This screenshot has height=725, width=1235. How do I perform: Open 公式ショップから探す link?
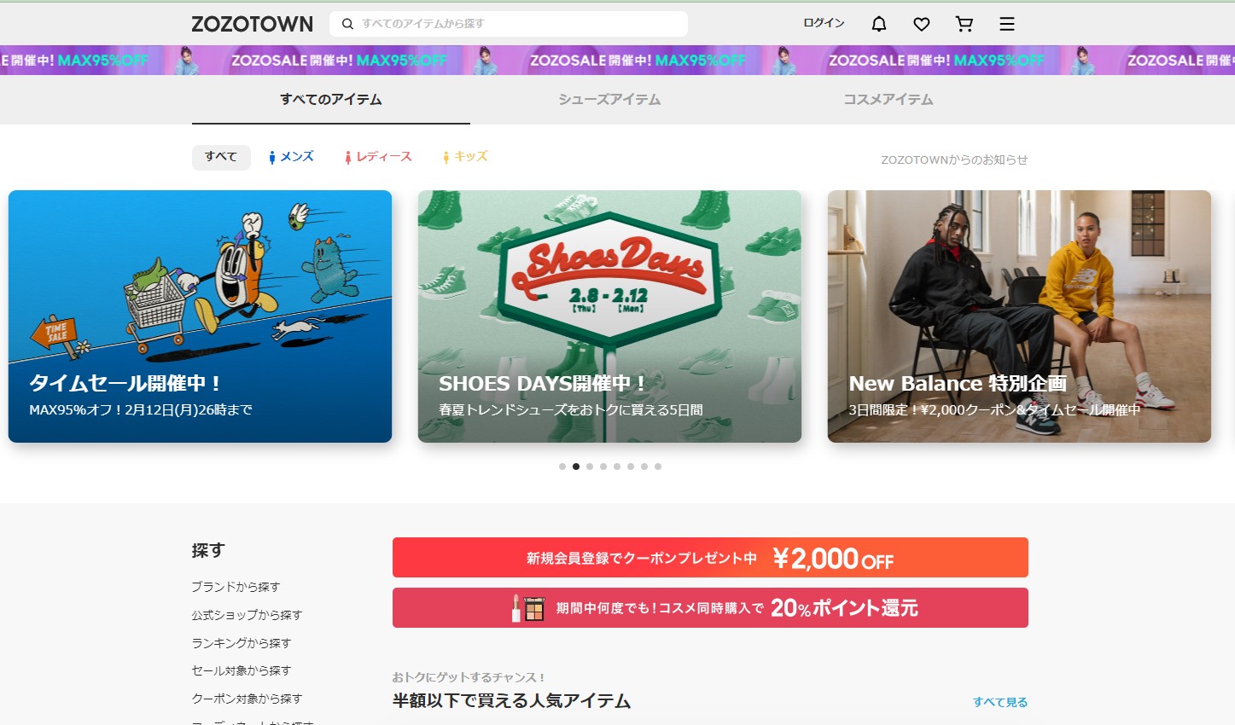tap(247, 615)
